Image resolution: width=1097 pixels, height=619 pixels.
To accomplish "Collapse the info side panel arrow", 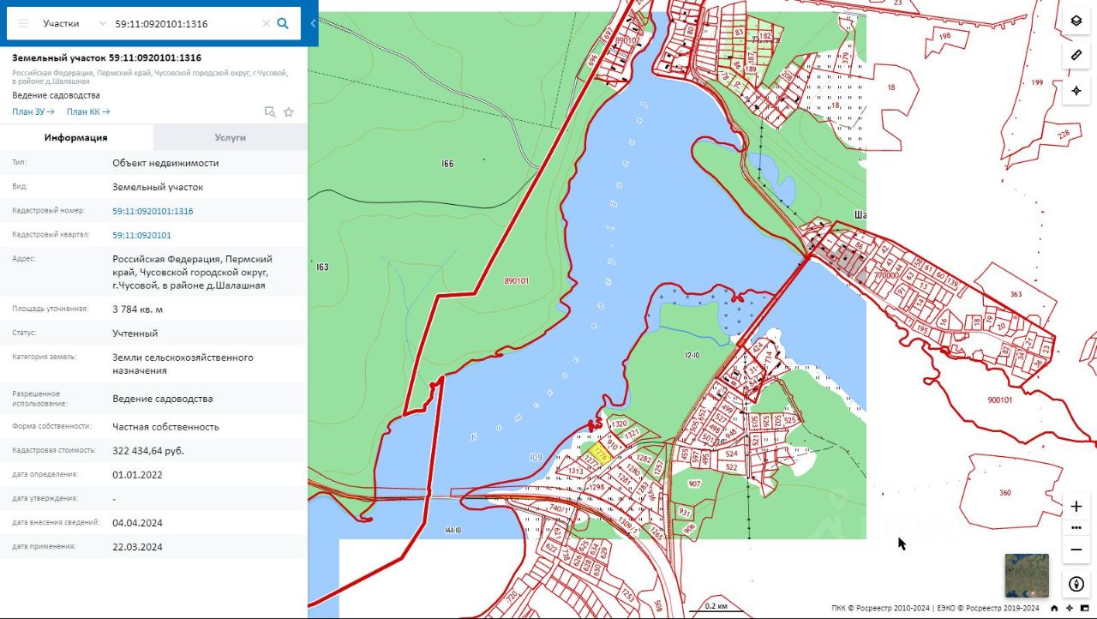I will click(x=313, y=24).
